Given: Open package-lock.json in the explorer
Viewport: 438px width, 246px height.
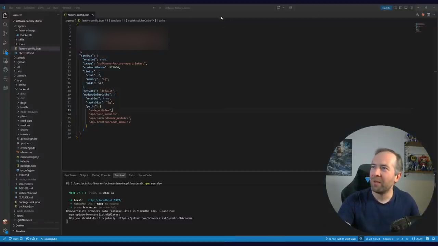Looking at the screenshot, I should (29, 202).
